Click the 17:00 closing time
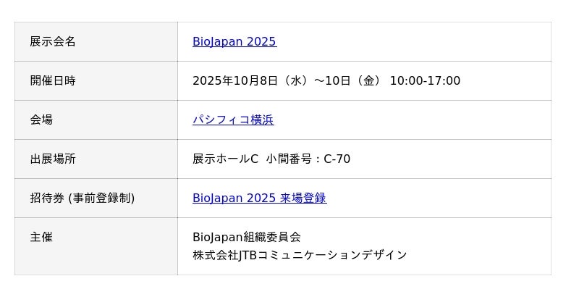579x297 pixels. [443, 81]
